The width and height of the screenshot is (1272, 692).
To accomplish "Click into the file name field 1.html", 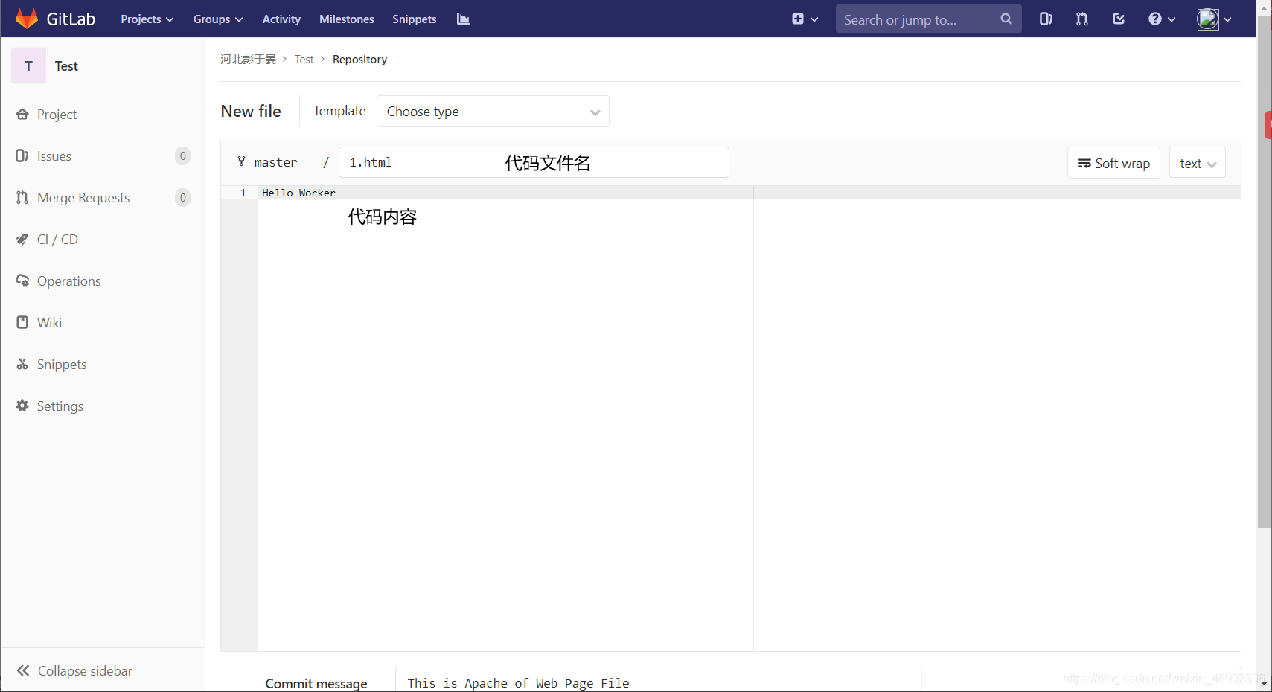I will [x=534, y=162].
